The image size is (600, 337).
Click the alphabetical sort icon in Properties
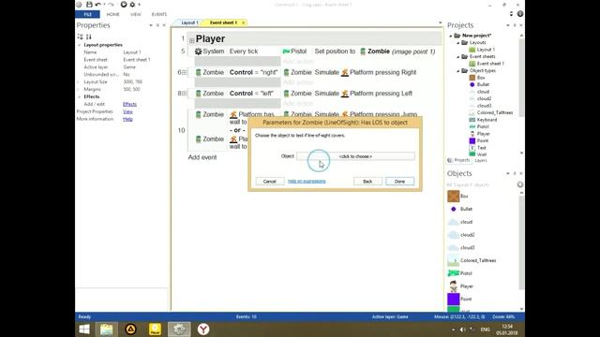click(x=89, y=37)
